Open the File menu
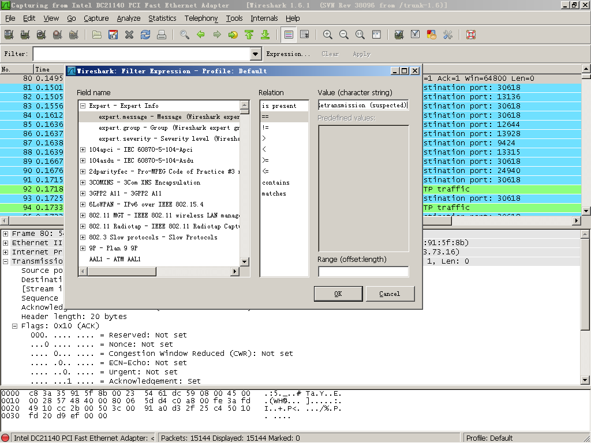The height and width of the screenshot is (443, 591). coord(10,18)
